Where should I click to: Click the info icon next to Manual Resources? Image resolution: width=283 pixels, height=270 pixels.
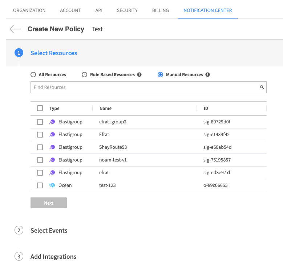pyautogui.click(x=207, y=75)
